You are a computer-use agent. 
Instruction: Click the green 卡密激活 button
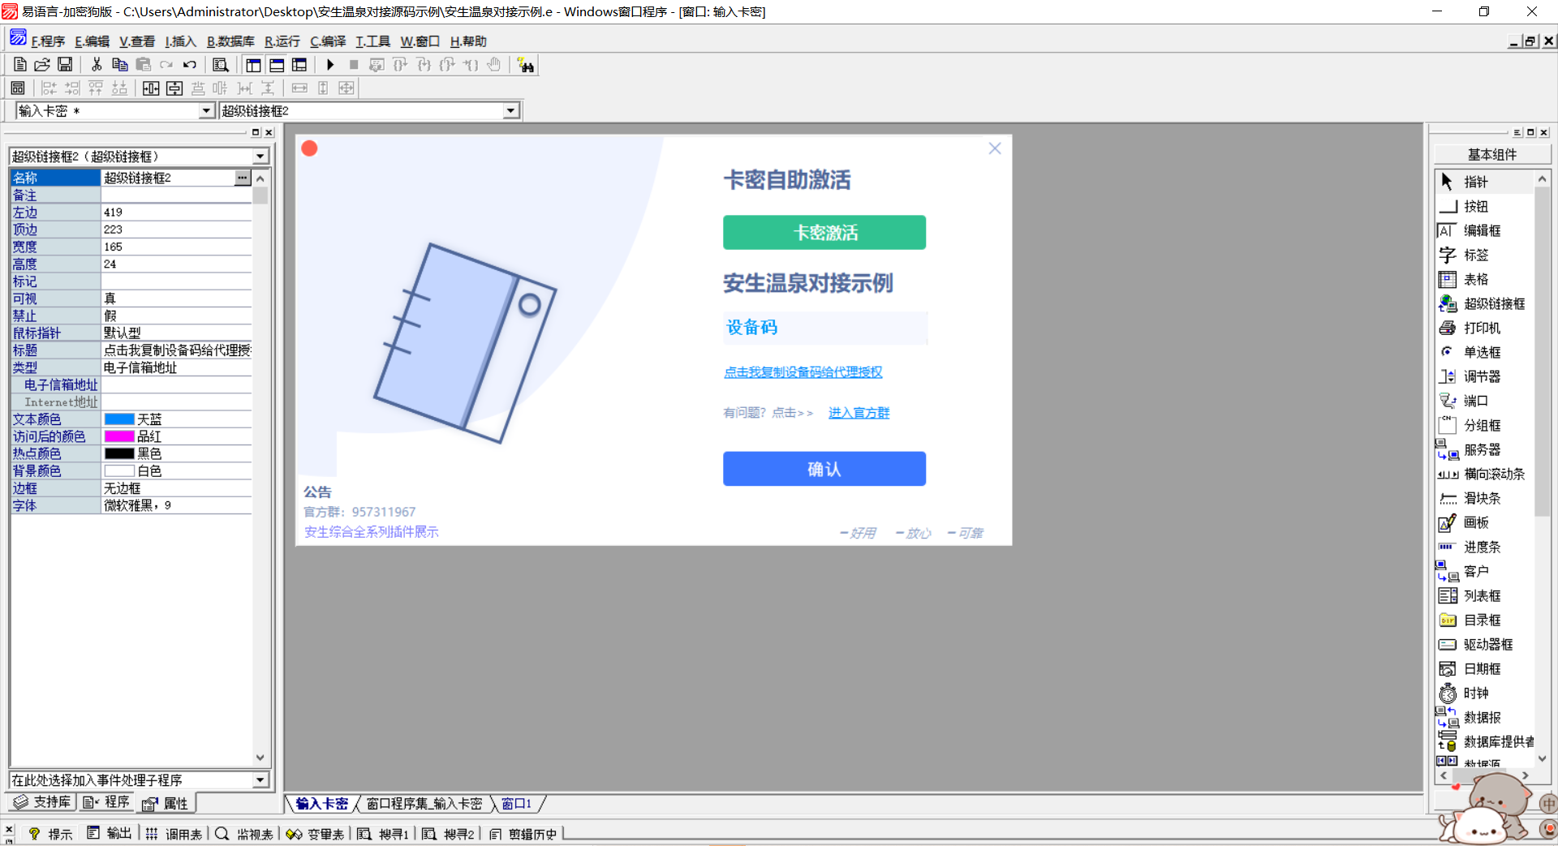tap(824, 233)
